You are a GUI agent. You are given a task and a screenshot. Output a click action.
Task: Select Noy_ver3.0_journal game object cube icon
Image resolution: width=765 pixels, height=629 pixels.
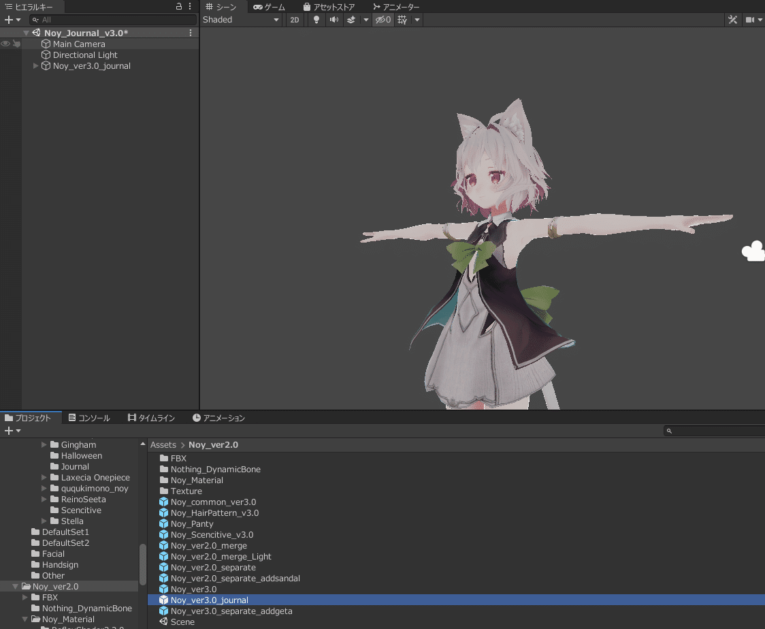tap(46, 65)
